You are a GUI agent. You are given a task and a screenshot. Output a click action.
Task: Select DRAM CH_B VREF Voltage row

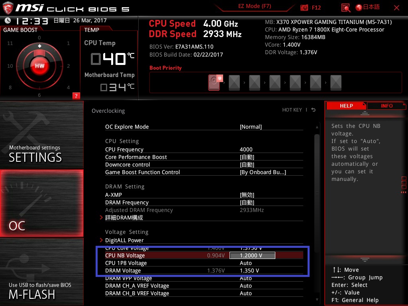pyautogui.click(x=204, y=293)
